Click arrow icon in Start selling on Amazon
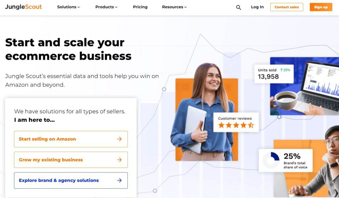The height and width of the screenshot is (198, 339). point(119,139)
